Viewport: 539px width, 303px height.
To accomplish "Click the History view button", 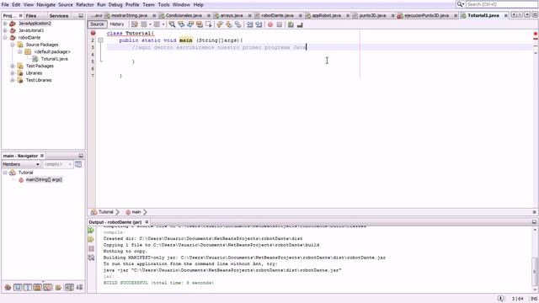I will 117,24.
